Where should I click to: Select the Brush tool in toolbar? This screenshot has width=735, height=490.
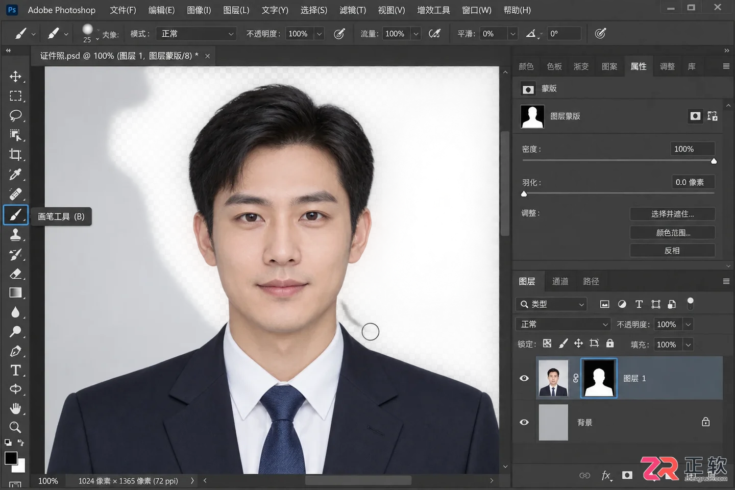click(15, 215)
